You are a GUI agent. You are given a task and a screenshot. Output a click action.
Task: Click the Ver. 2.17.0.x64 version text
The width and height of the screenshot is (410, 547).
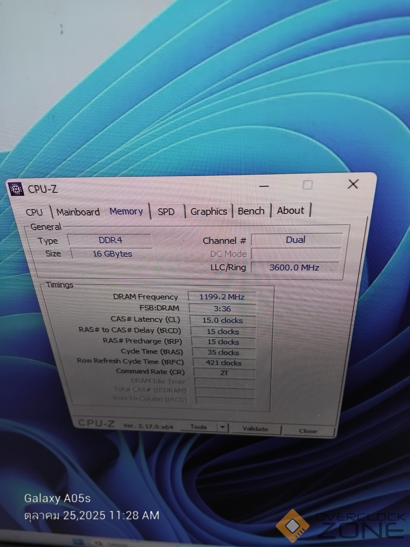[148, 426]
